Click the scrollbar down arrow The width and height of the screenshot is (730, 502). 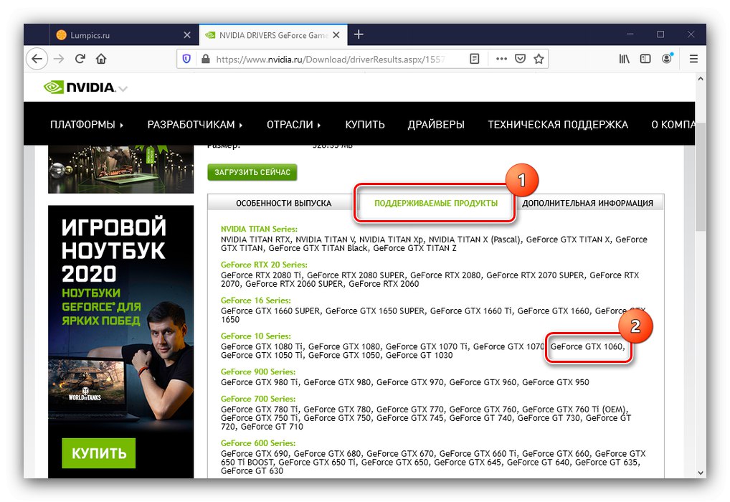coord(701,473)
